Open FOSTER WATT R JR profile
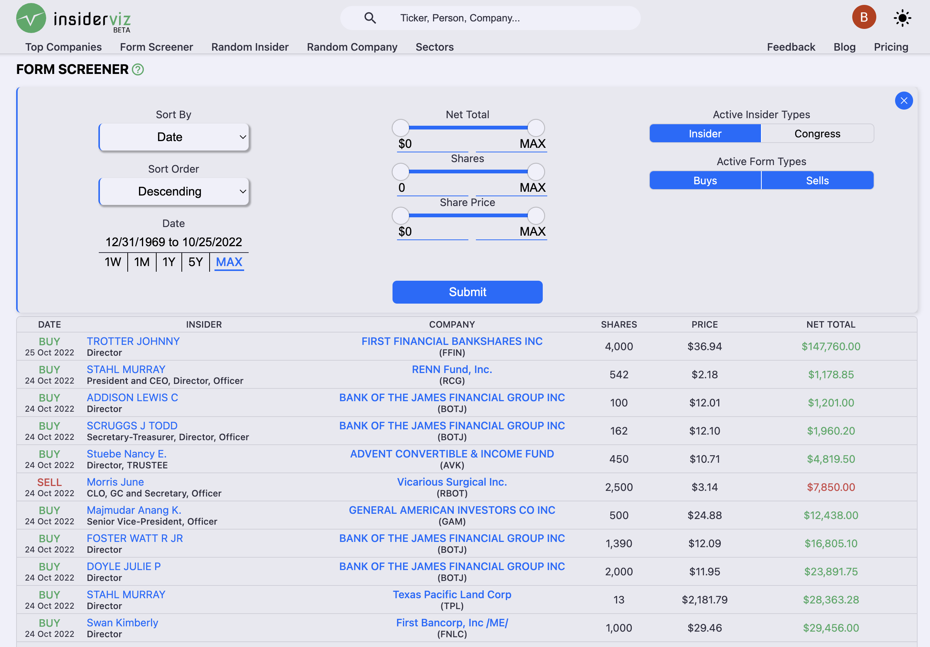The width and height of the screenshot is (930, 647). point(135,538)
